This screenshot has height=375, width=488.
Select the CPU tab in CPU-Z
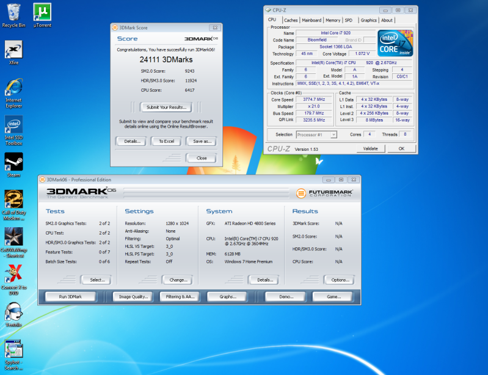coord(272,20)
